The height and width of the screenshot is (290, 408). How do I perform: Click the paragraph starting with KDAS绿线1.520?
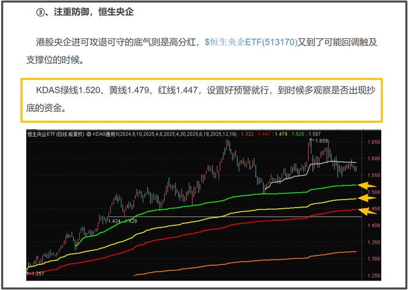202,99
